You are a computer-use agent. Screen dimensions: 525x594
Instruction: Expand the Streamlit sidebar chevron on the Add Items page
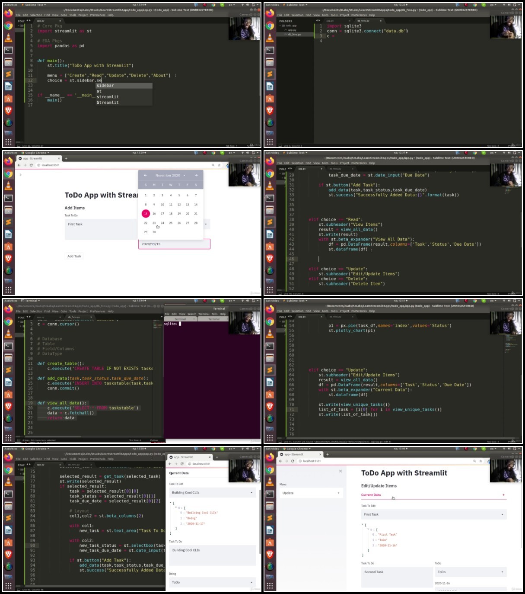(x=20, y=175)
